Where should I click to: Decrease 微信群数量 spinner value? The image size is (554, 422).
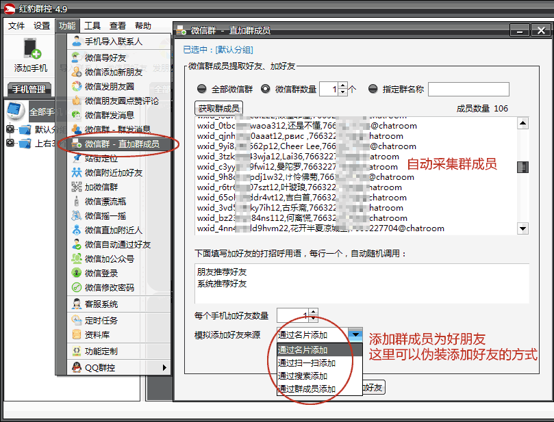(342, 92)
